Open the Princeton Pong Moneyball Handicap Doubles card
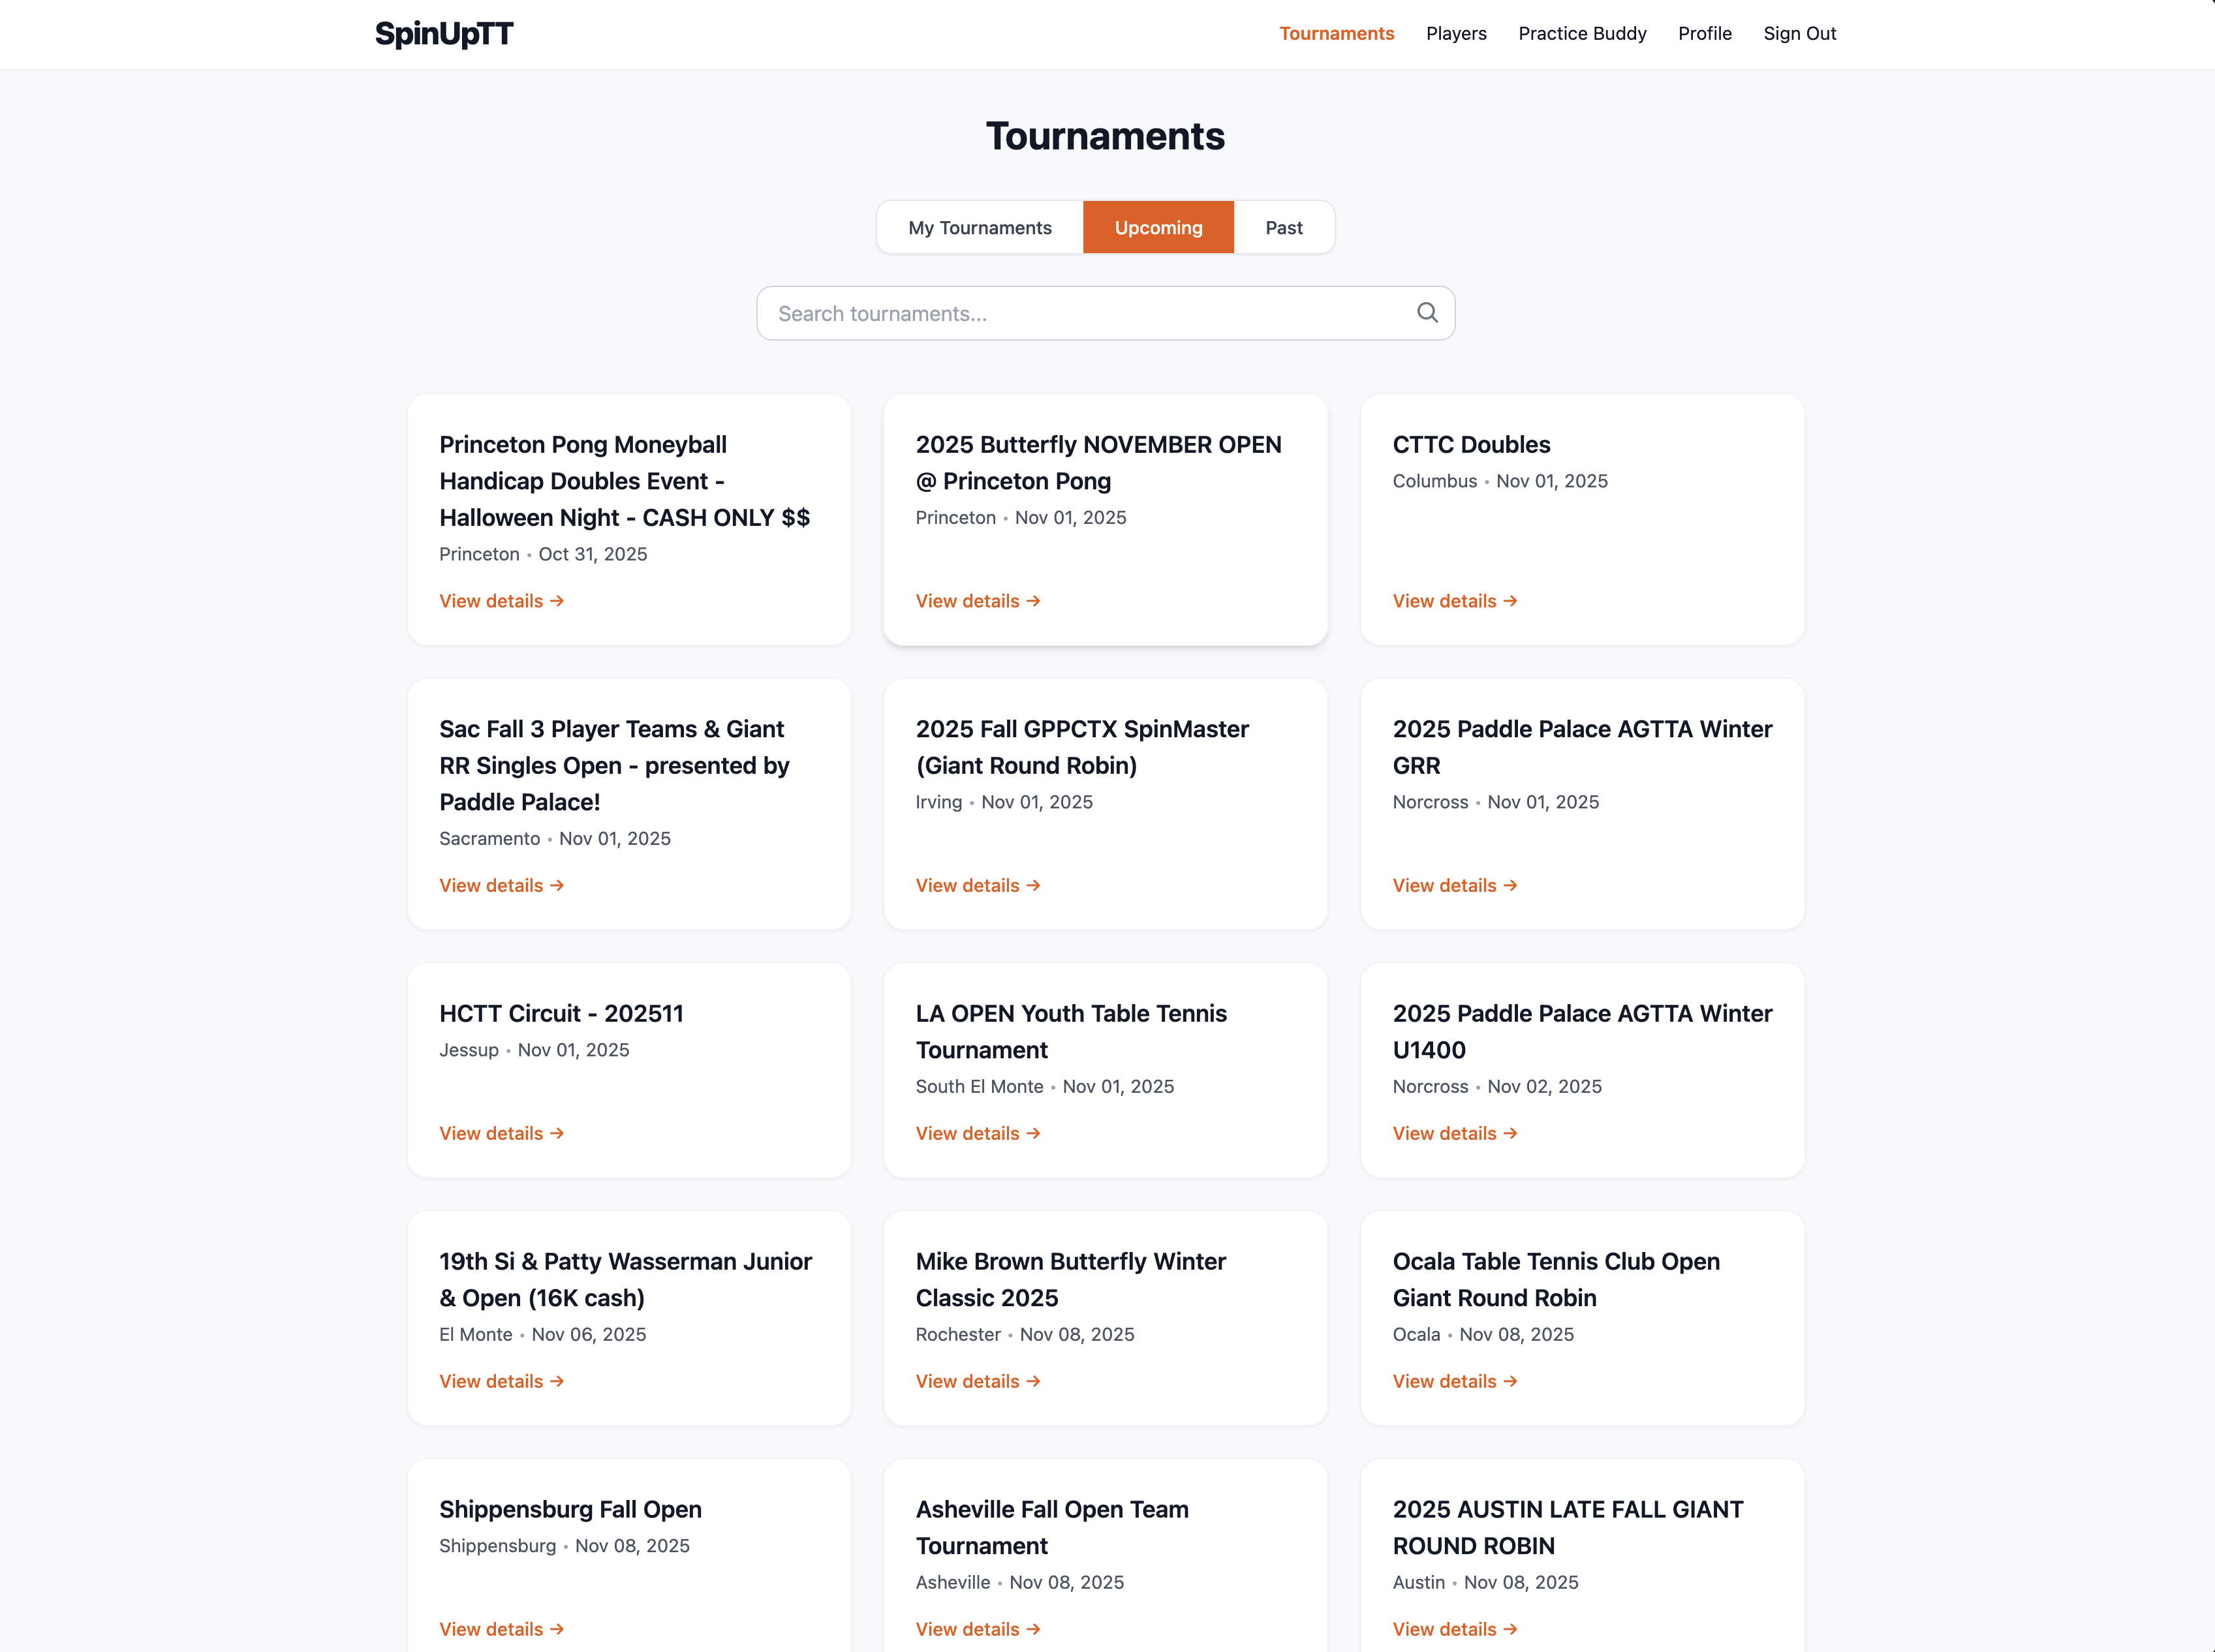The width and height of the screenshot is (2215, 1652). 623,481
